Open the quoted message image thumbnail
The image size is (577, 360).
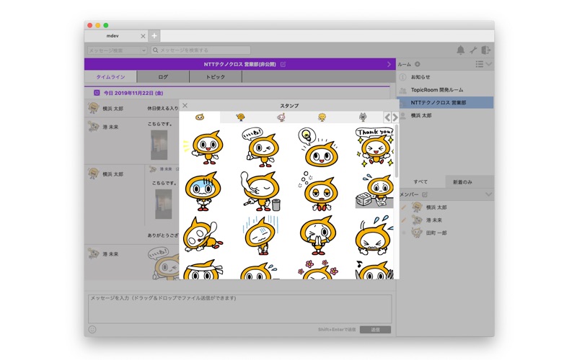(x=164, y=204)
